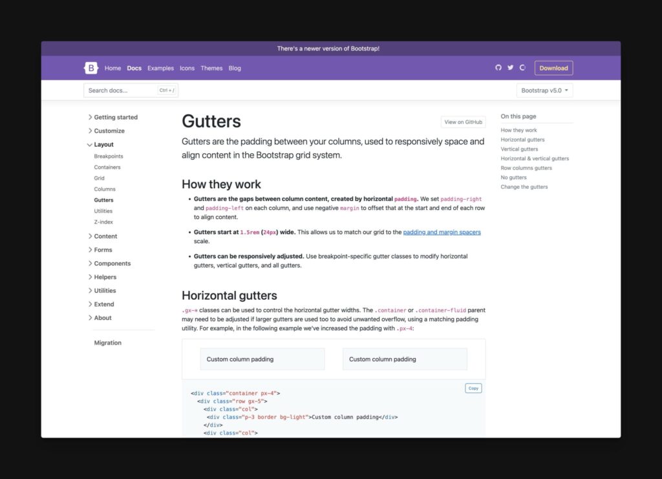Open Containers under Layout
Image resolution: width=662 pixels, height=479 pixels.
(107, 167)
